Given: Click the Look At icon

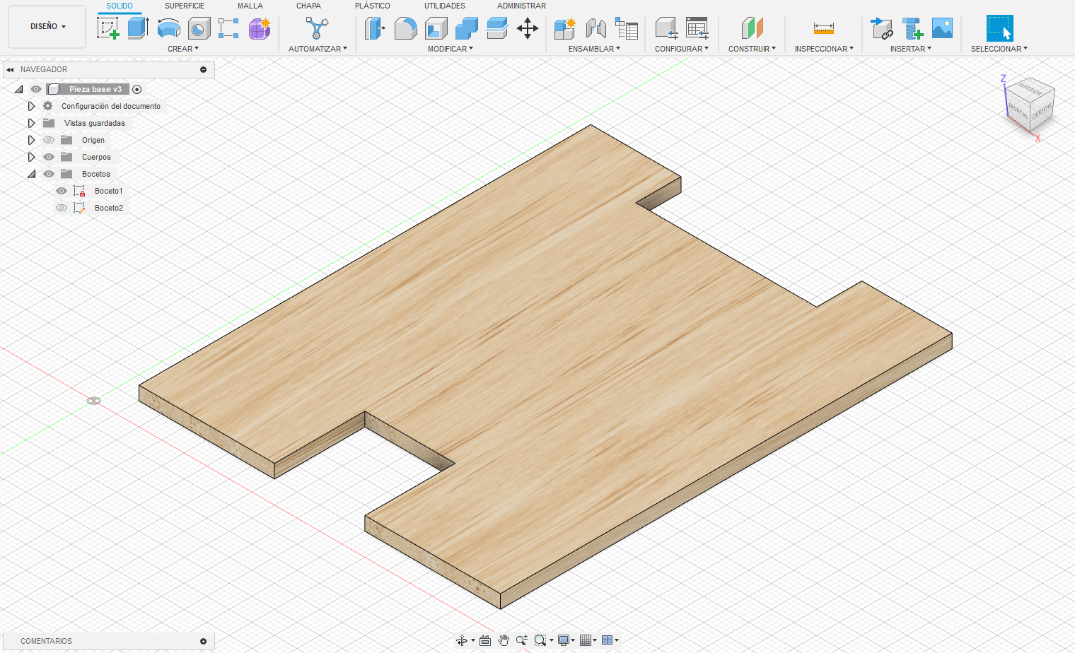Looking at the screenshot, I should [x=485, y=640].
